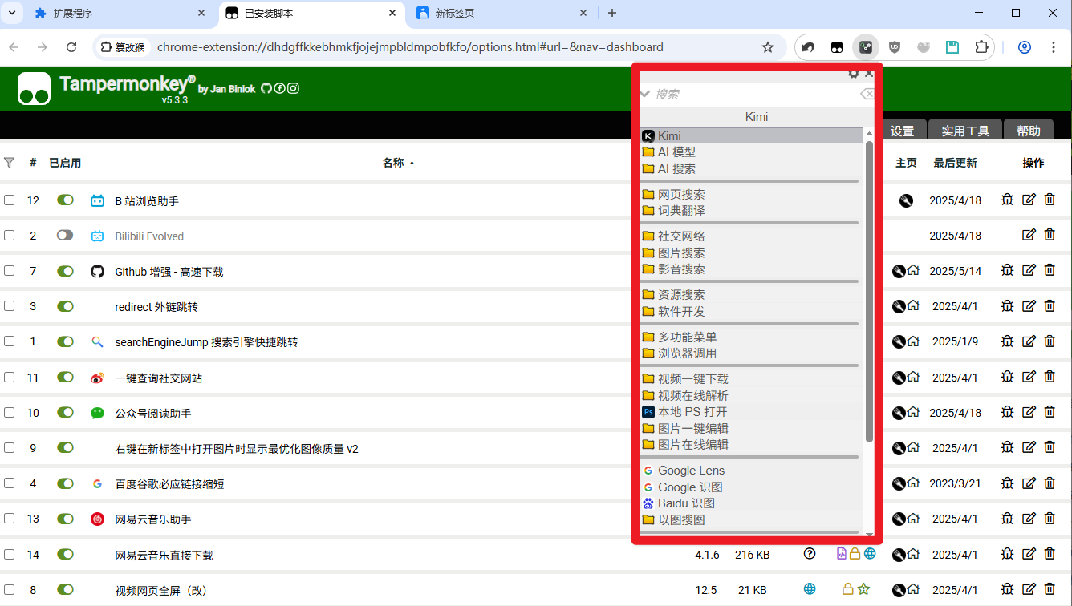Open the 帮助 tab
The image size is (1072, 606).
click(1029, 130)
